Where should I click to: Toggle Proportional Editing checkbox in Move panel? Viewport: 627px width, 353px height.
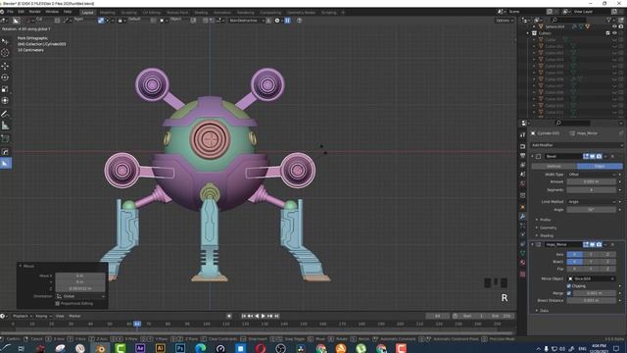coord(57,303)
